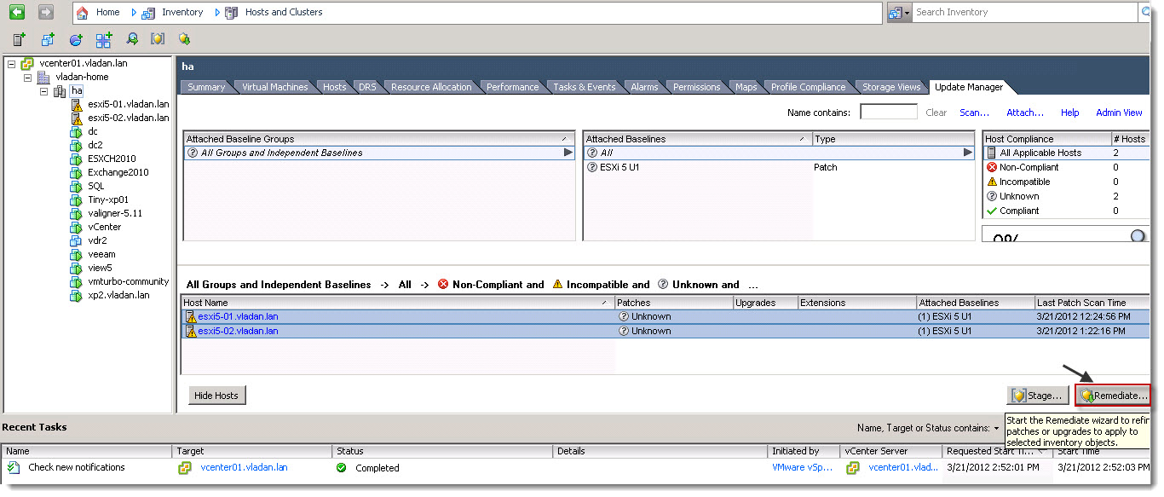Click the ha cluster icon in tree
The width and height of the screenshot is (1164, 497).
(x=60, y=91)
